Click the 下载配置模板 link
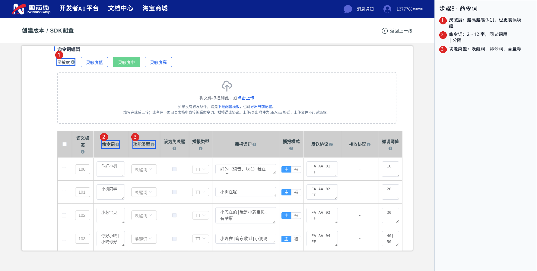 click(x=229, y=107)
